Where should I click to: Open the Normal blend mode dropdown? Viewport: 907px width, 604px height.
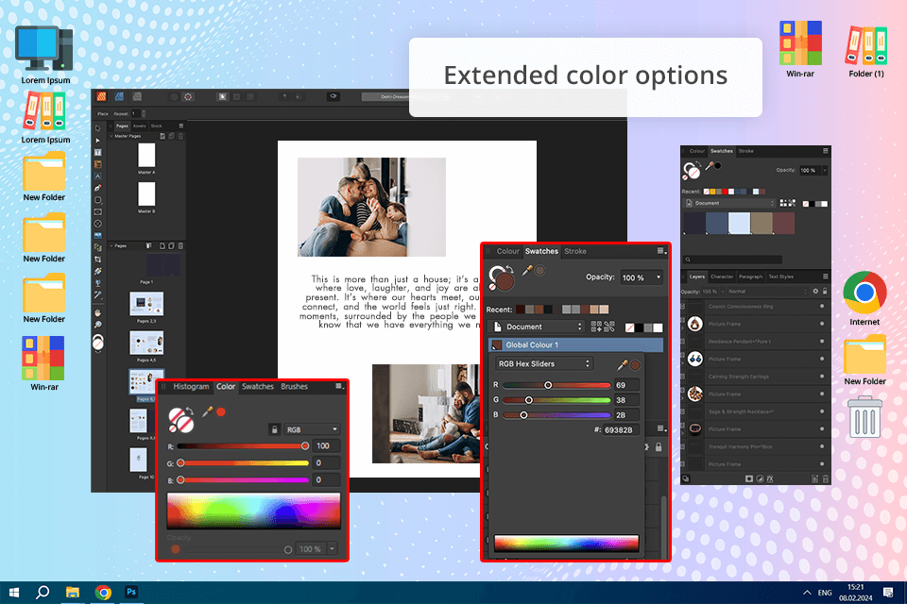pos(767,292)
